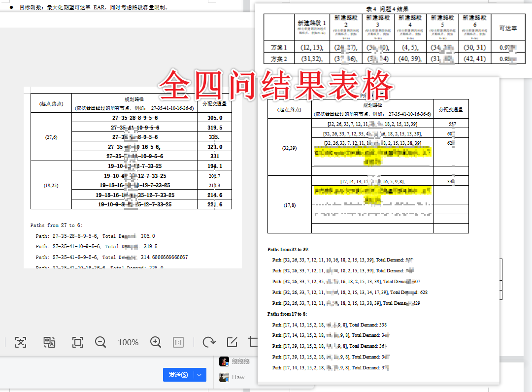Select contact Haw in member list
Screen dimensions: 532x392
click(238, 377)
